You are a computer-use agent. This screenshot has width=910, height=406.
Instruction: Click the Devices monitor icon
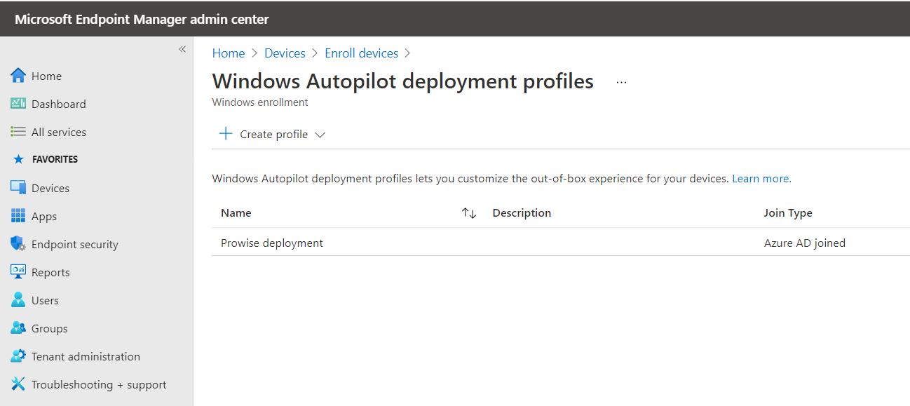click(18, 188)
